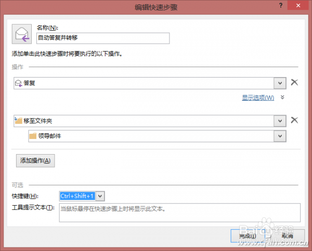Remove the 答复 action with its X icon
The image size is (312, 251).
pos(294,82)
